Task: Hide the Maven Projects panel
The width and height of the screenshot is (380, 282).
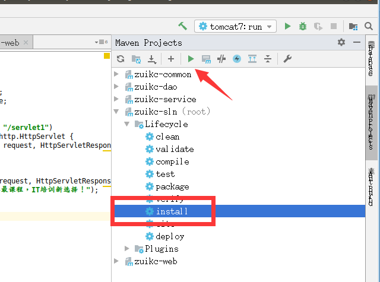Action: coord(357,42)
